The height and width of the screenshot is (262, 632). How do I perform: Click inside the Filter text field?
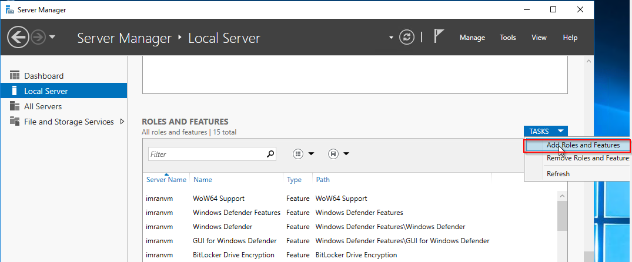pos(206,154)
